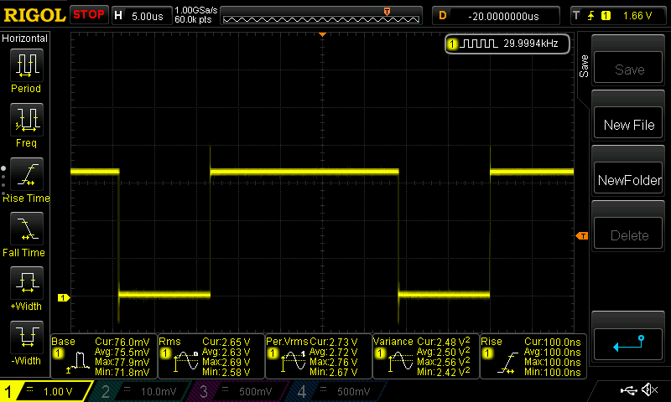This screenshot has width=671, height=402.
Task: Click the T trigger label in header
Action: click(x=576, y=16)
